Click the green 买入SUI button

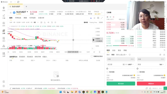point(121,84)
